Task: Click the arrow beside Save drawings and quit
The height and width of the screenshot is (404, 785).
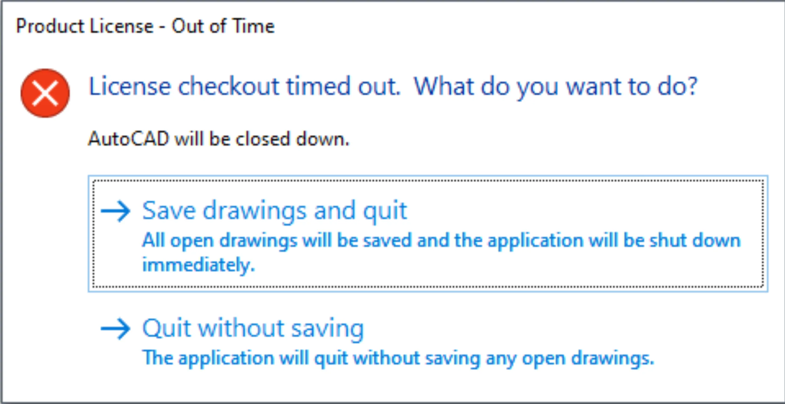Action: click(x=115, y=211)
